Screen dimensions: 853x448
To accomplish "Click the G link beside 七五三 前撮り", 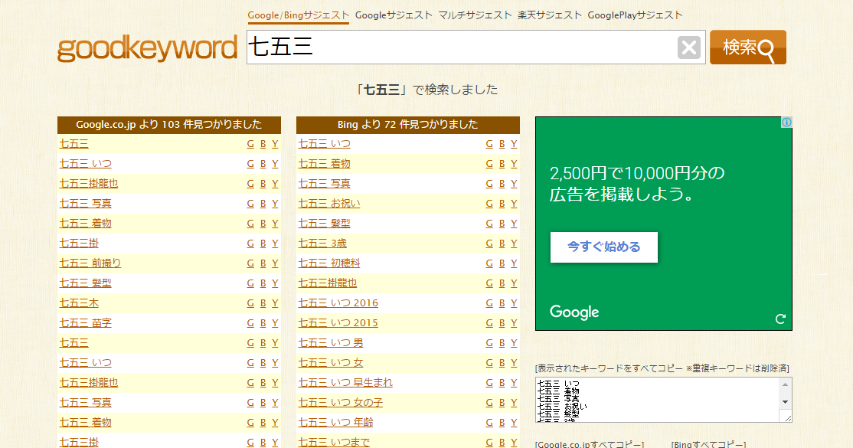I will (x=250, y=263).
